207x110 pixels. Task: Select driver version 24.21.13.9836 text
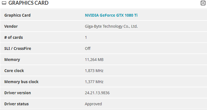[x=97, y=93]
